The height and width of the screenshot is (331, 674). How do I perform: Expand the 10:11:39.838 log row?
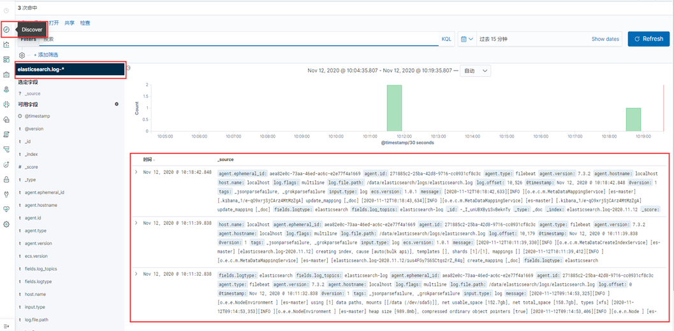click(136, 223)
